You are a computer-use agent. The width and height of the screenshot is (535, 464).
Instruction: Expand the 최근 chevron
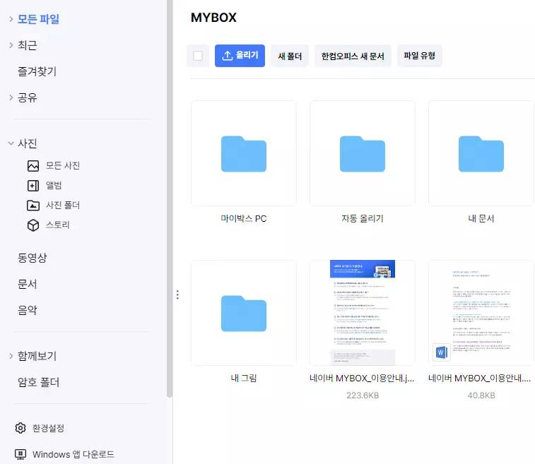click(11, 45)
